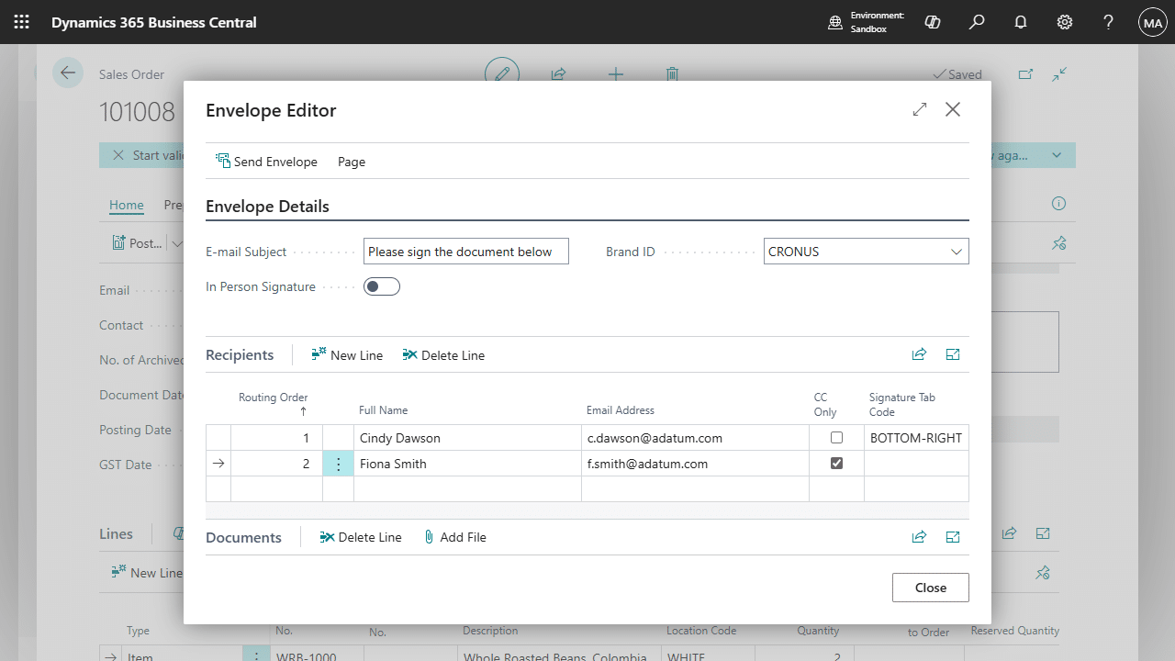Open the notifications bell
Viewport: 1175px width, 661px height.
coord(1021,22)
